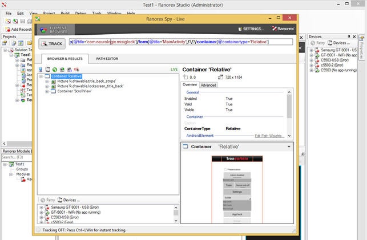
Task: Collapse the Container 'Relative' tree node
Action: click(x=41, y=76)
